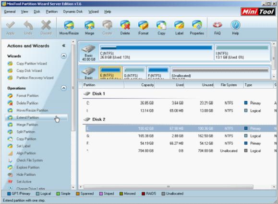Select partition C: row in list
Image resolution: width=278 pixels, height=204 pixels.
point(180,103)
